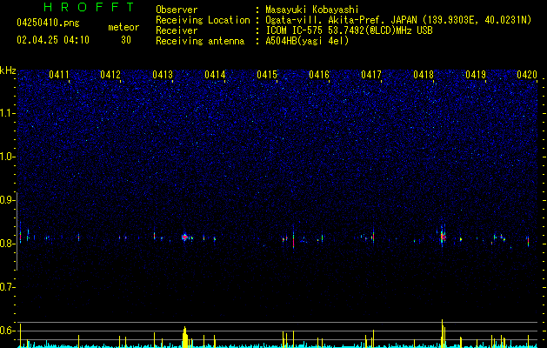Click the Receiver field label
This screenshot has width=547, height=348.
[177, 30]
